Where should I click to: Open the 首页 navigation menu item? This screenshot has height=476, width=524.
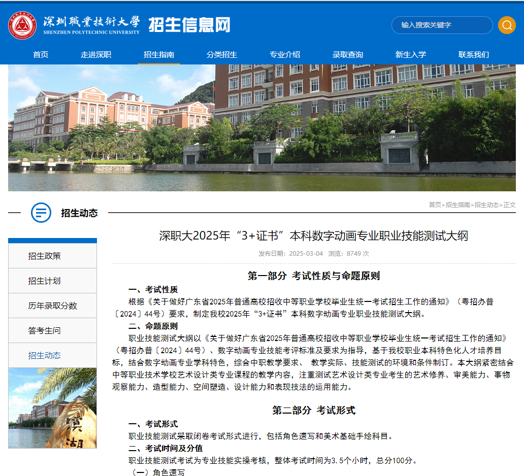(x=40, y=54)
